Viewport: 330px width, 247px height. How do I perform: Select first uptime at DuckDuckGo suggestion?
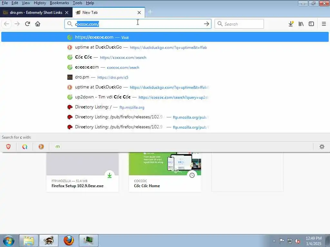[165, 47]
